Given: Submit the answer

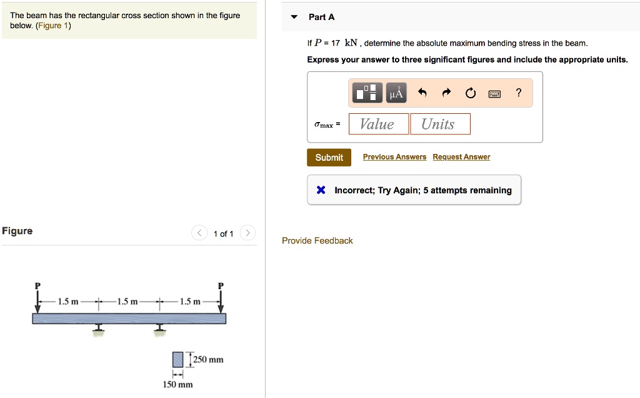Looking at the screenshot, I should (x=329, y=157).
